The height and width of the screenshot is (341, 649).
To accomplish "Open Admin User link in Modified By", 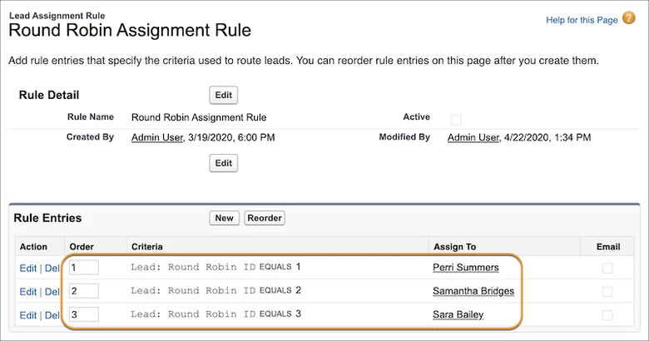I will (473, 137).
